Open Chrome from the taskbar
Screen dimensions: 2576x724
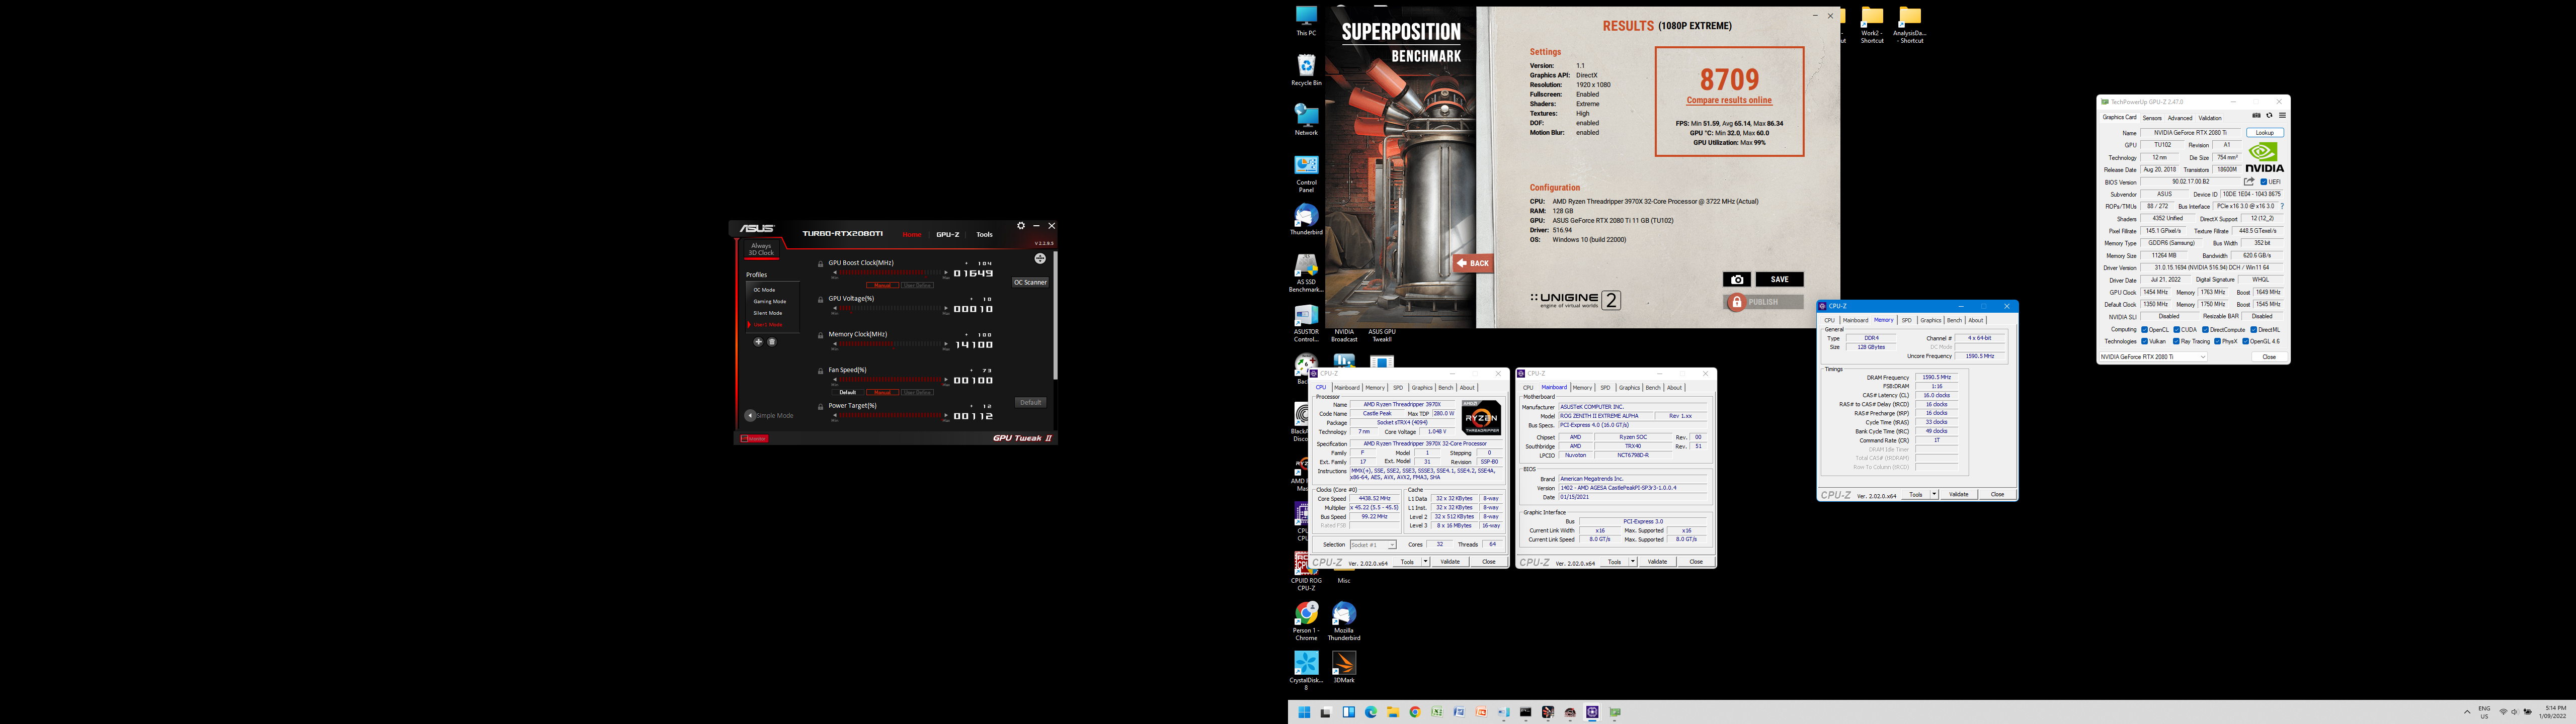[1415, 712]
